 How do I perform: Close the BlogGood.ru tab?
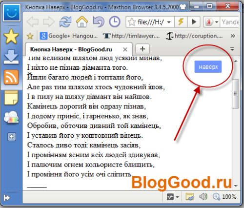tap(125, 49)
